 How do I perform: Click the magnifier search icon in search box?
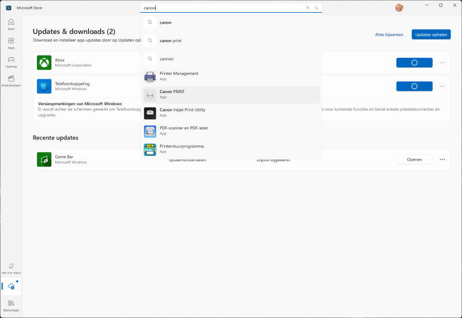(x=316, y=8)
